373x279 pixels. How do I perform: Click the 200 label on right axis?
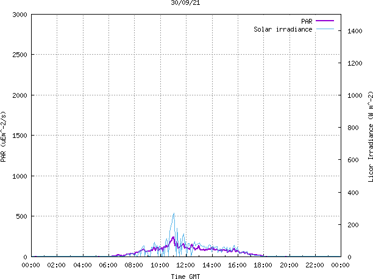click(353, 225)
